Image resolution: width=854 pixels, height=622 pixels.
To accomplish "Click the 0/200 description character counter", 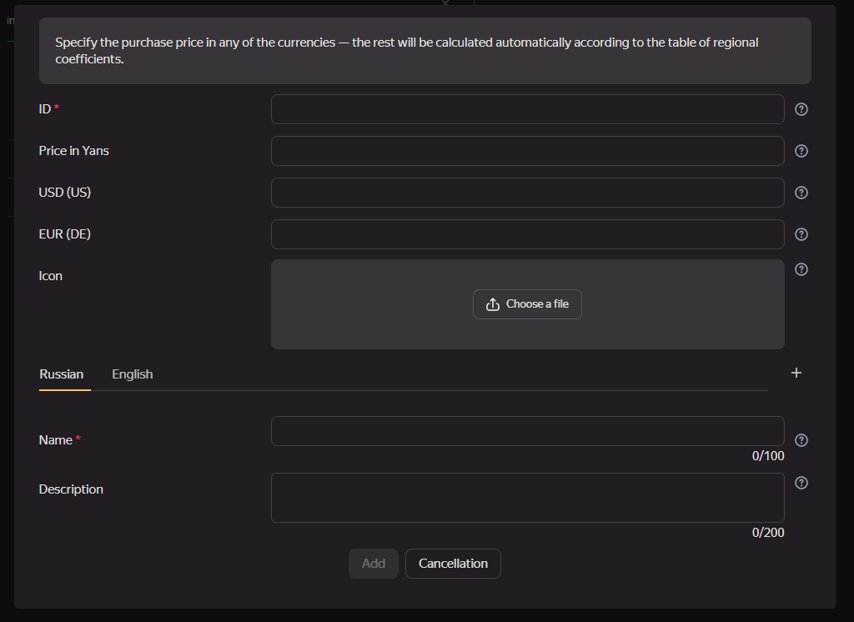I will pos(768,533).
